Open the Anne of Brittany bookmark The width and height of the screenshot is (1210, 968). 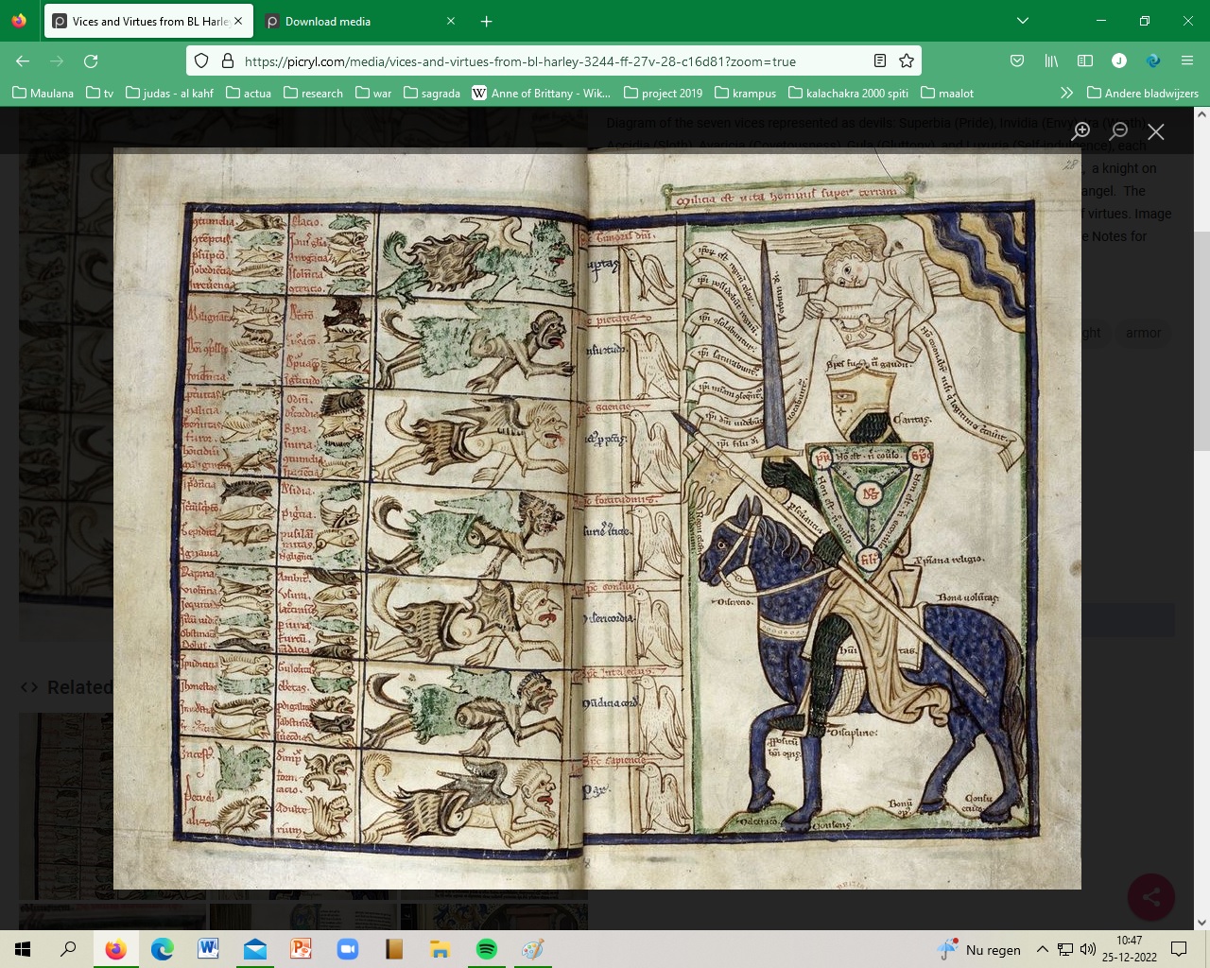[542, 93]
